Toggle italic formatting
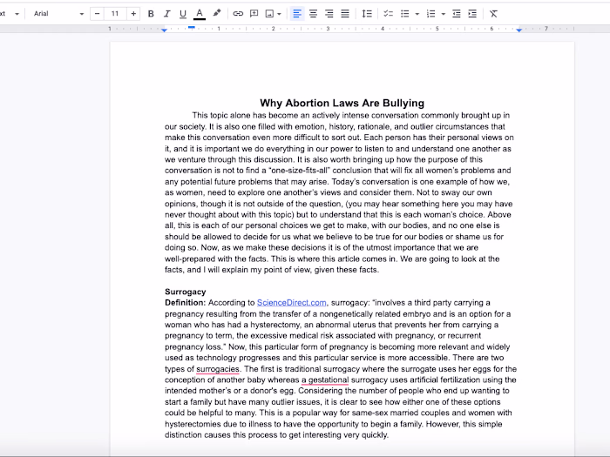Image resolution: width=610 pixels, height=457 pixels. (x=166, y=14)
